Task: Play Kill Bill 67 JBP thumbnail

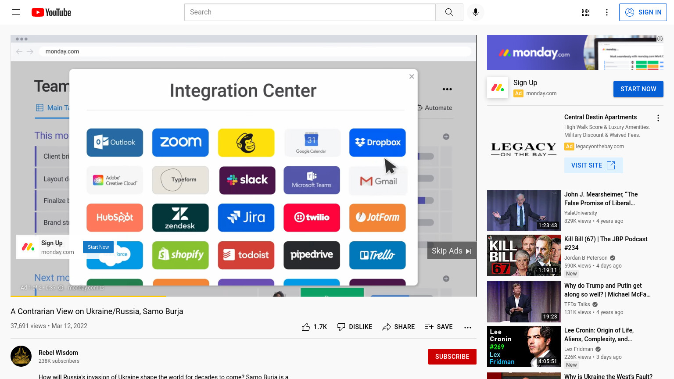Action: coord(524,255)
